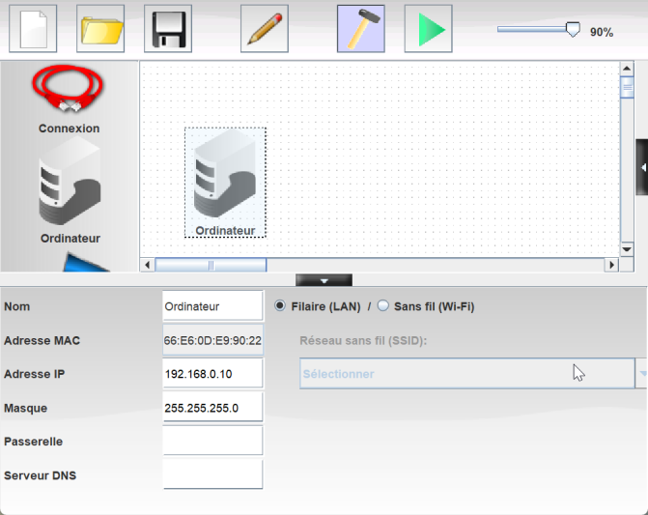This screenshot has height=515, width=648.
Task: Select the Ordinateur node on the canvas
Action: [225, 179]
